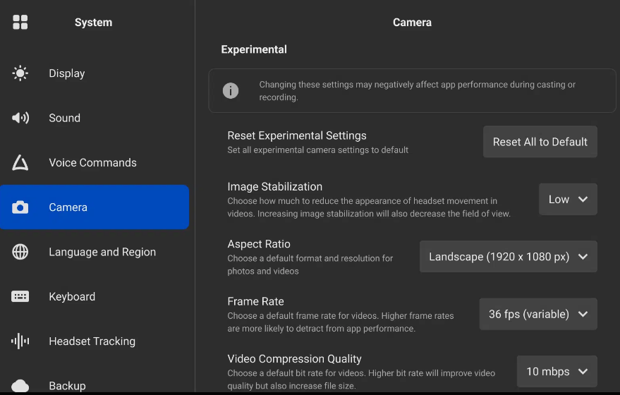Open Keyboard settings
The width and height of the screenshot is (620, 395).
pyautogui.click(x=95, y=296)
